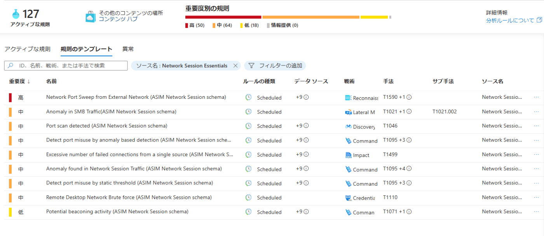Click the 高 (50) severity legend entry
The height and width of the screenshot is (236, 544).
[195, 26]
